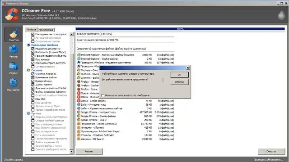Click Проводник Windows Недавние документы row icon
Image resolution: width=289 pixels, height=162 pixels.
[x=79, y=63]
